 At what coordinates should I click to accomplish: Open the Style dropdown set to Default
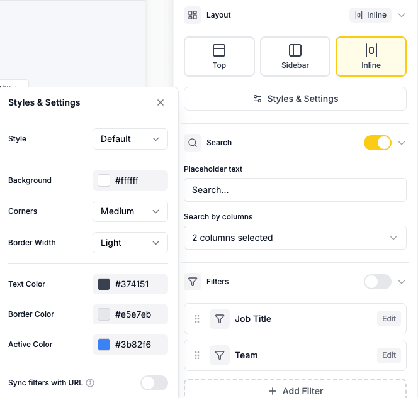[130, 139]
